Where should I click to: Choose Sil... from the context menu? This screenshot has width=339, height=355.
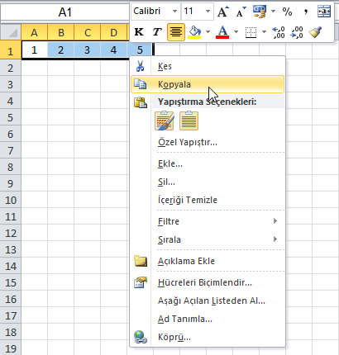coord(208,182)
